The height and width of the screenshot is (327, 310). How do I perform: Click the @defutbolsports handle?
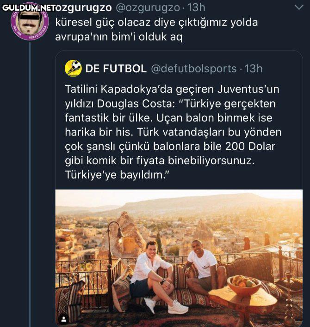194,69
